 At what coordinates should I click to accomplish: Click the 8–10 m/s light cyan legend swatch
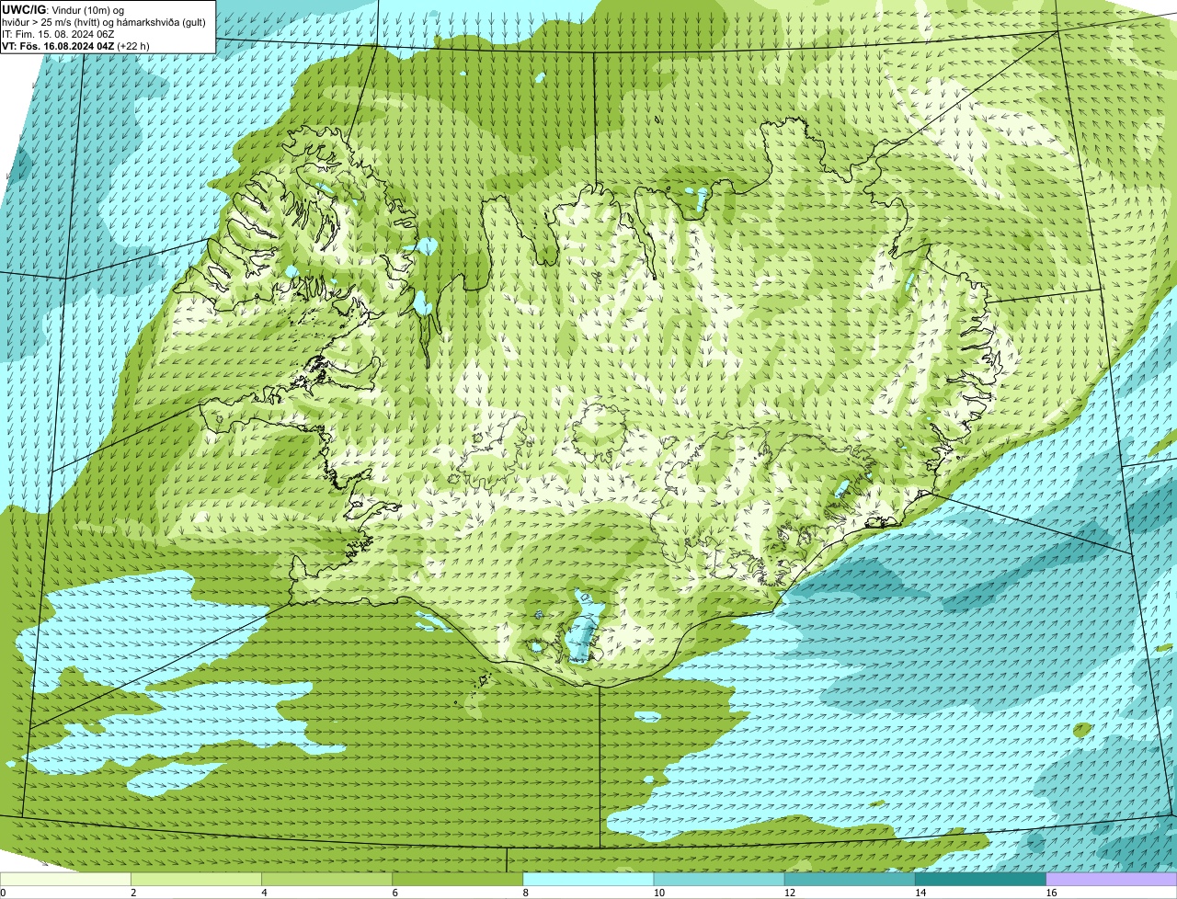pyautogui.click(x=588, y=879)
